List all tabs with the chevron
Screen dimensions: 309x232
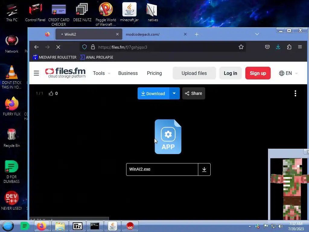(257, 34)
